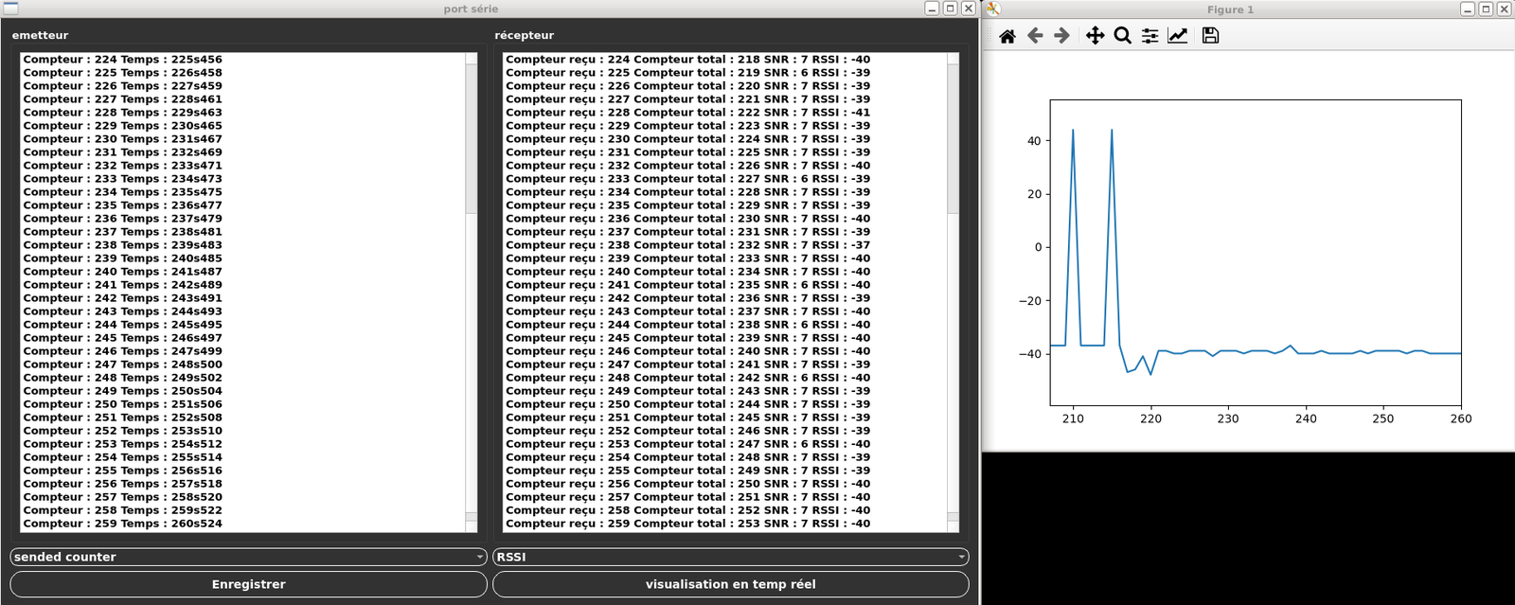Select 'Compteur : 240' line in emetteur log
The width and height of the screenshot is (1515, 605).
123,272
